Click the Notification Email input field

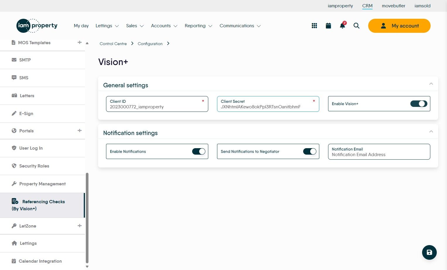point(379,152)
